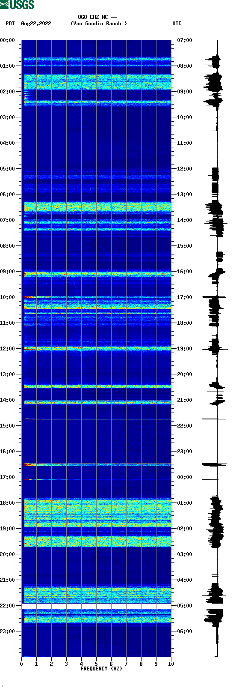Click frequency axis value '0'

[x=21, y=664]
